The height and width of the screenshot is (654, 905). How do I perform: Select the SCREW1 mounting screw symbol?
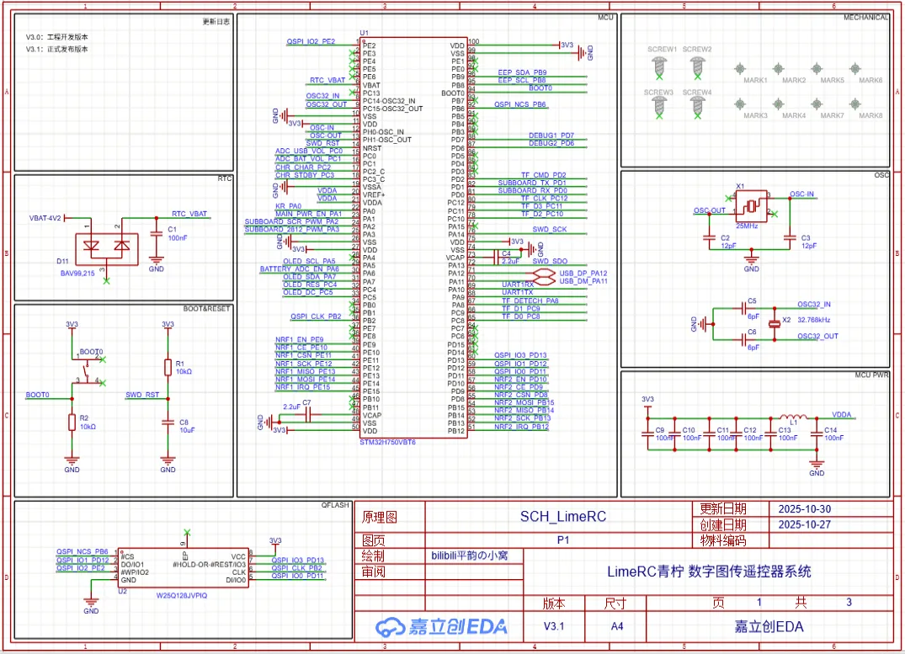pyautogui.click(x=662, y=65)
